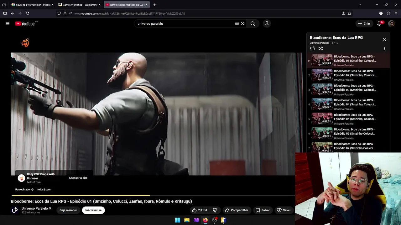The height and width of the screenshot is (225, 401).
Task: Open the list all tabs dropdown
Action: (360, 5)
